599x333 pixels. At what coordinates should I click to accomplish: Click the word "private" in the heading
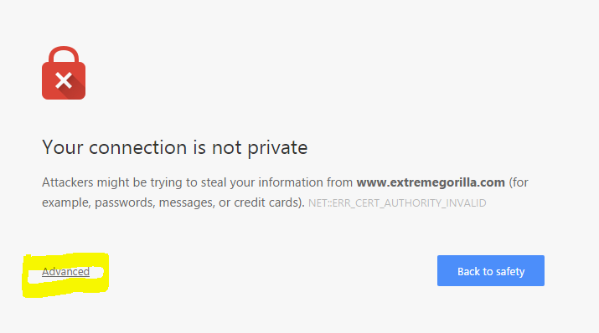point(277,148)
